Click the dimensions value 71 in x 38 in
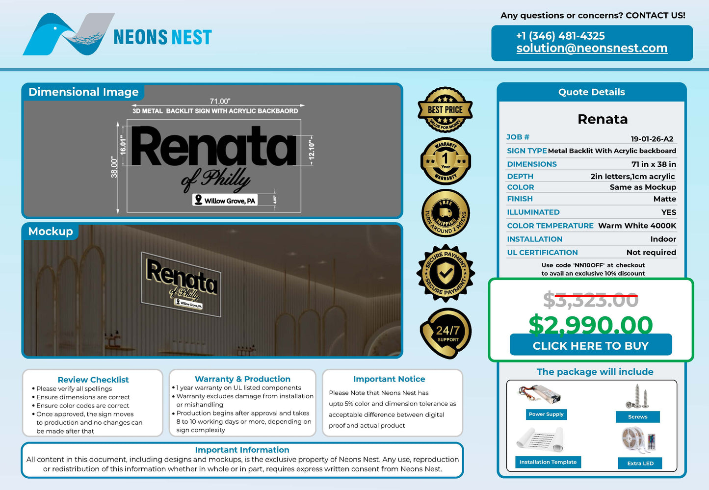Viewport: 709px width, 490px height. 654,164
